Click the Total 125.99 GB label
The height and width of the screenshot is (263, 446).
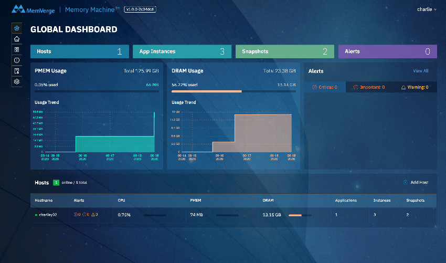pos(141,71)
